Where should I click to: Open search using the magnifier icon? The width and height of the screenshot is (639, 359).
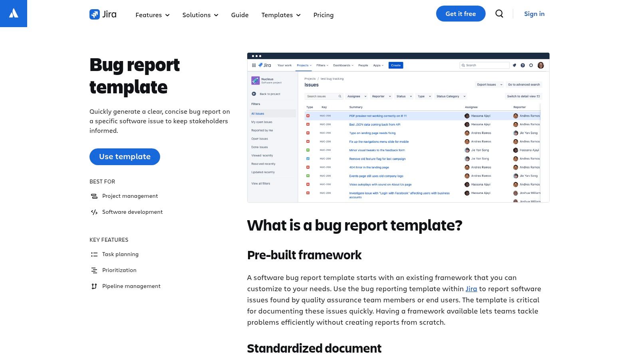(499, 14)
